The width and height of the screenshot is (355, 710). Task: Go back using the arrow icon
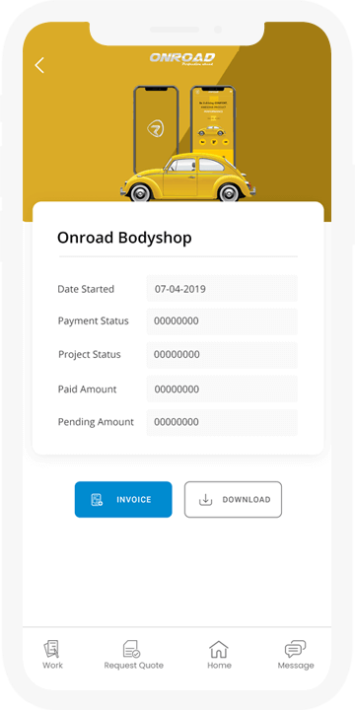point(39,65)
